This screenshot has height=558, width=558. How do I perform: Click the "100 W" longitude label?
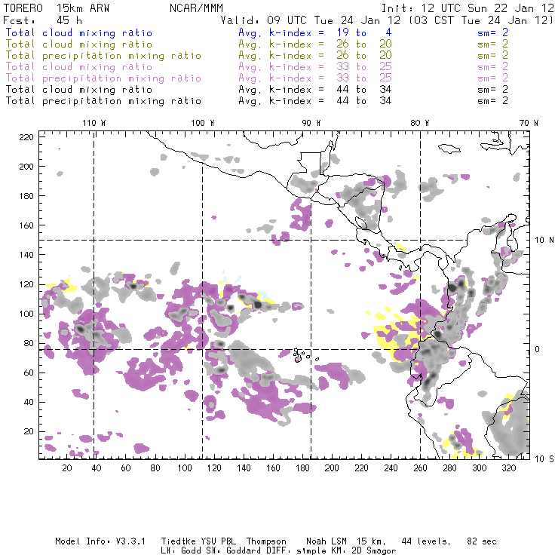point(203,123)
